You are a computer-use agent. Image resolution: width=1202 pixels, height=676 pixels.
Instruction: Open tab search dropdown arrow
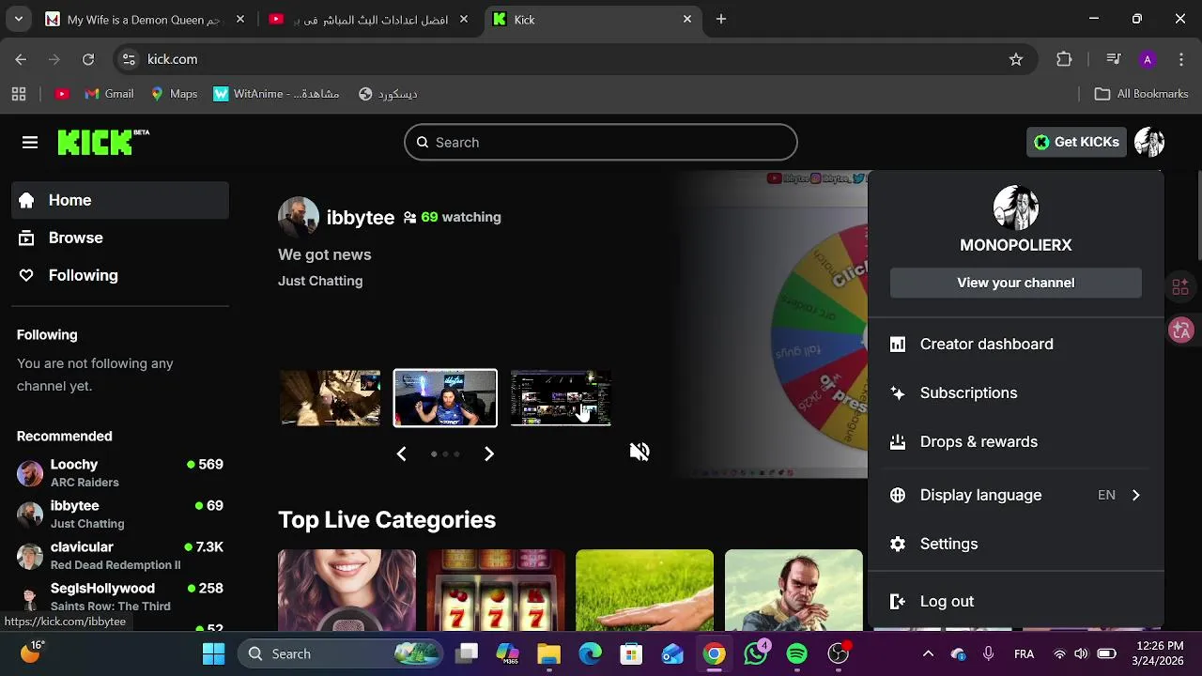tap(18, 19)
